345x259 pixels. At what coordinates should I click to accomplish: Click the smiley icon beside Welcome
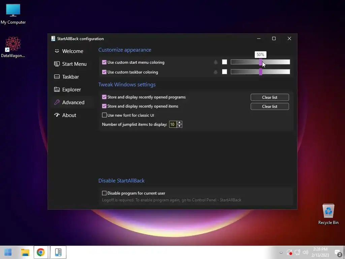[x=57, y=51]
